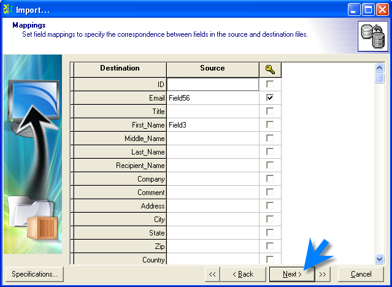Tick the key checkbox for Address
Screen dimensions: 392x287
(270, 205)
